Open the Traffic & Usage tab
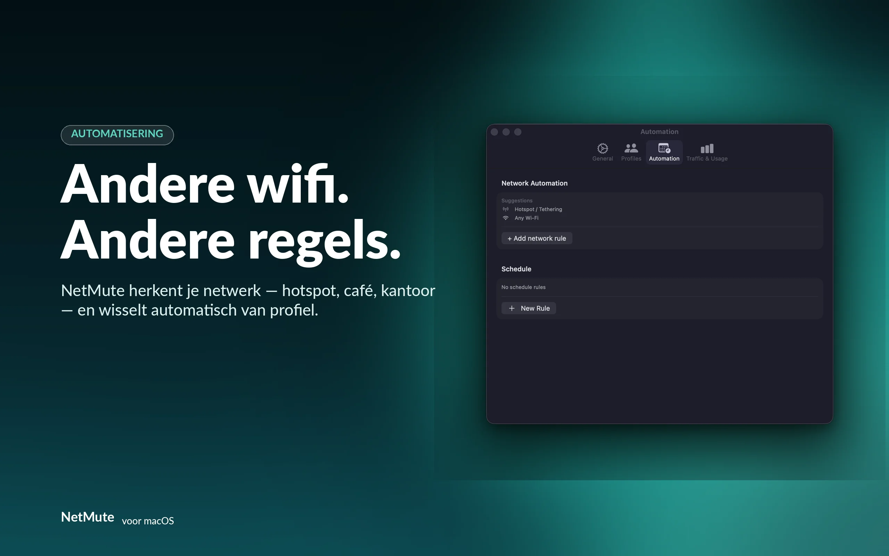The width and height of the screenshot is (889, 556). tap(707, 152)
